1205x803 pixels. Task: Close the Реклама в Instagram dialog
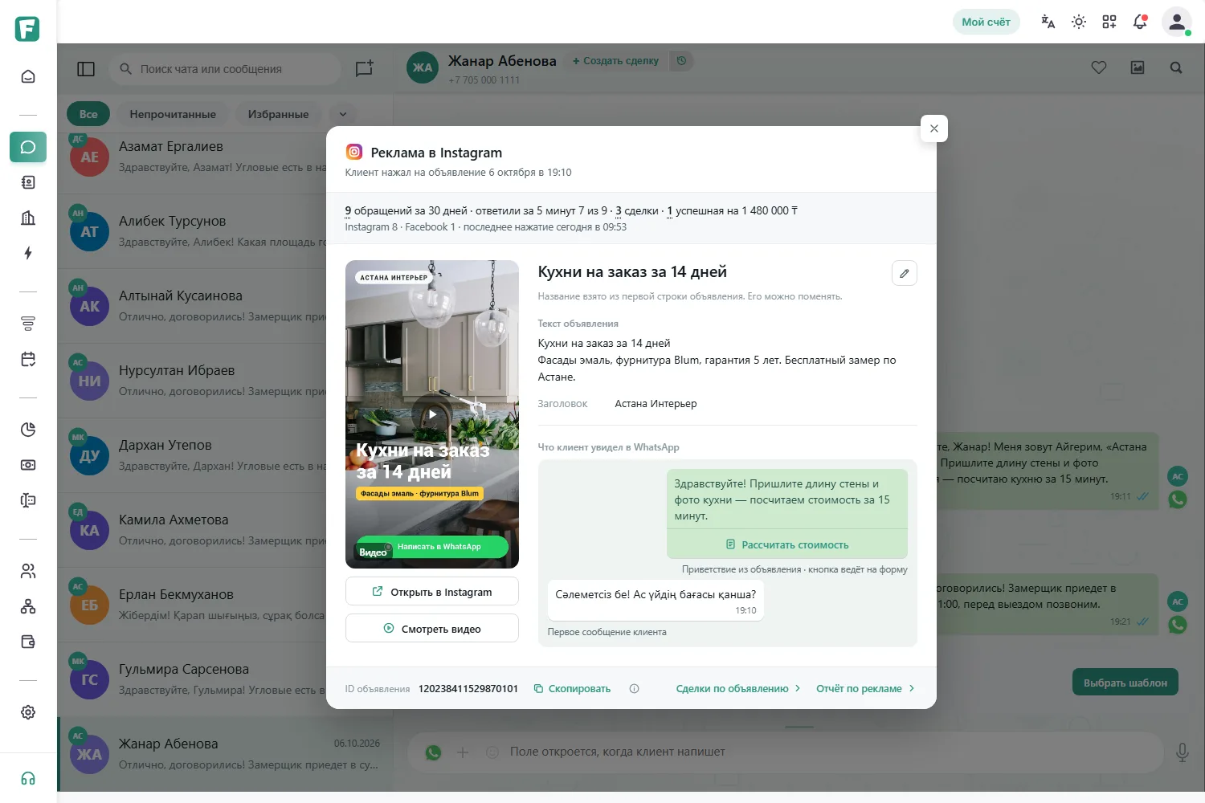933,128
